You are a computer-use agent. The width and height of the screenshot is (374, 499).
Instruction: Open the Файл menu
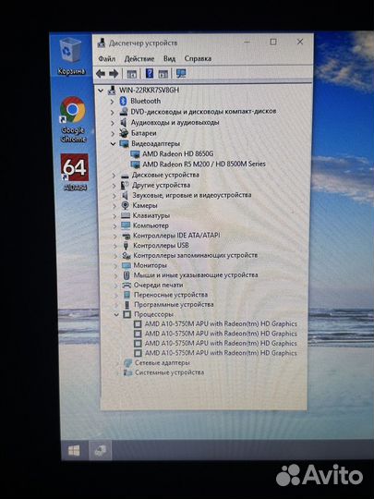point(107,59)
